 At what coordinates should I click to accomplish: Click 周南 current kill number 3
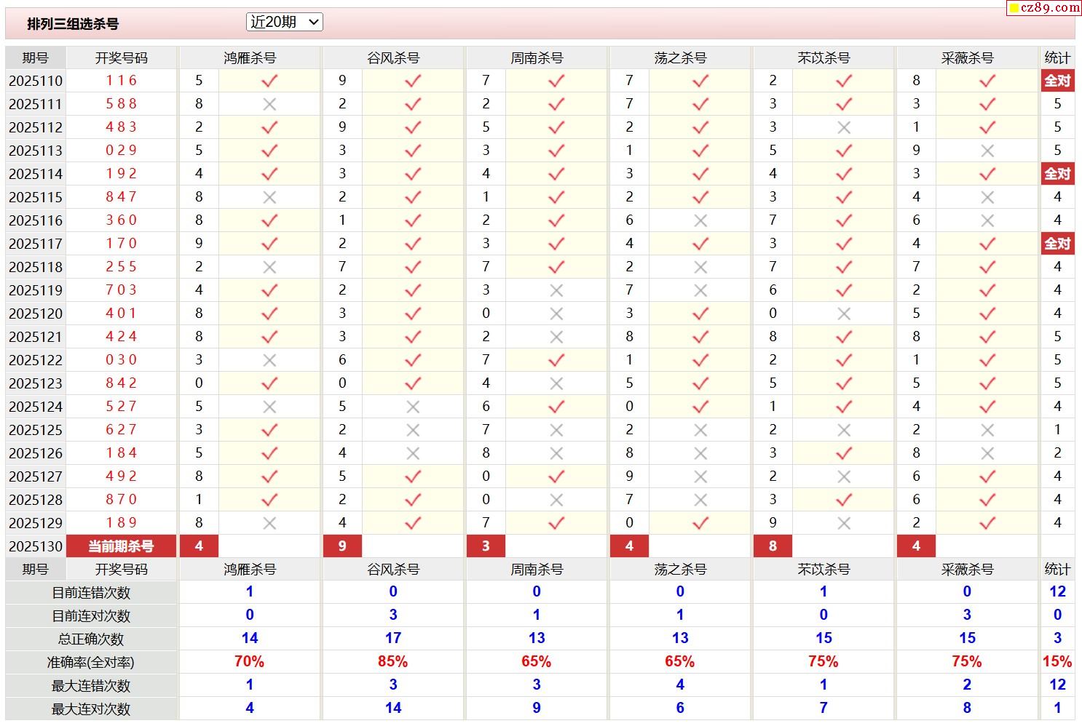coord(486,546)
